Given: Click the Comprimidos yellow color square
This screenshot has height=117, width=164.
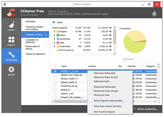Looking at the screenshot, I should 58,46.
